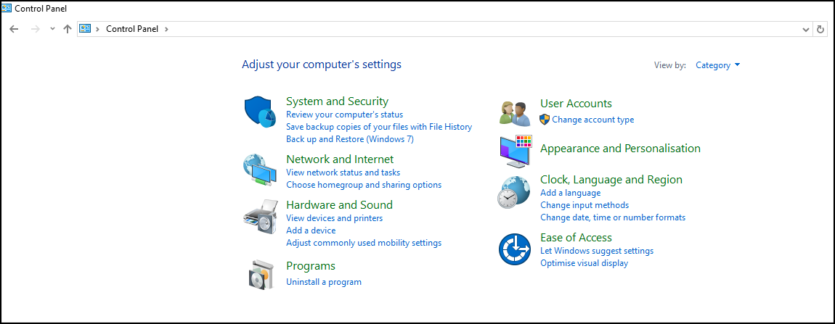The image size is (835, 324).
Task: Click the UAC shield beside Change account type
Action: [545, 119]
